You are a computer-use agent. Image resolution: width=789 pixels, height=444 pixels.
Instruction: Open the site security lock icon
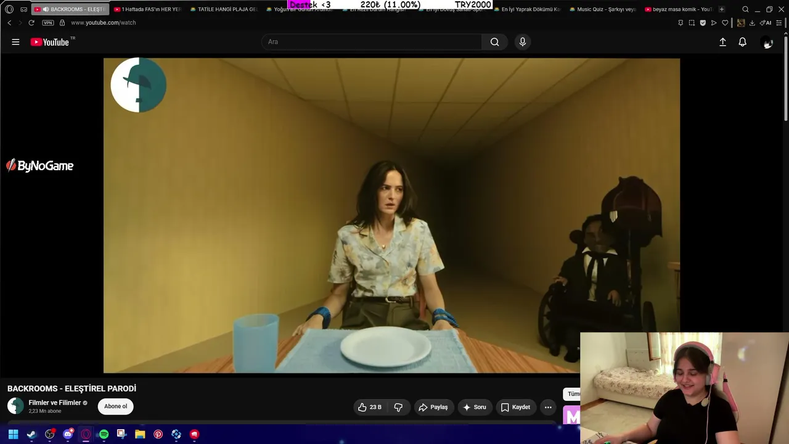pyautogui.click(x=62, y=23)
